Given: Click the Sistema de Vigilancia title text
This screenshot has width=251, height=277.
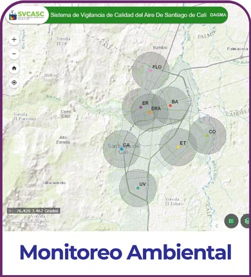Looking at the screenshot, I should click(128, 15).
